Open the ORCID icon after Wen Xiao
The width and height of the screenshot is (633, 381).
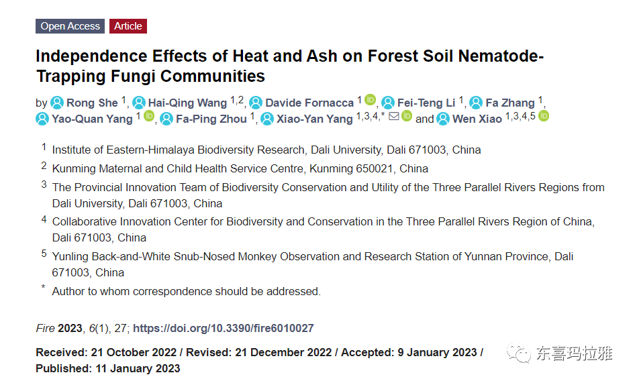tap(544, 116)
